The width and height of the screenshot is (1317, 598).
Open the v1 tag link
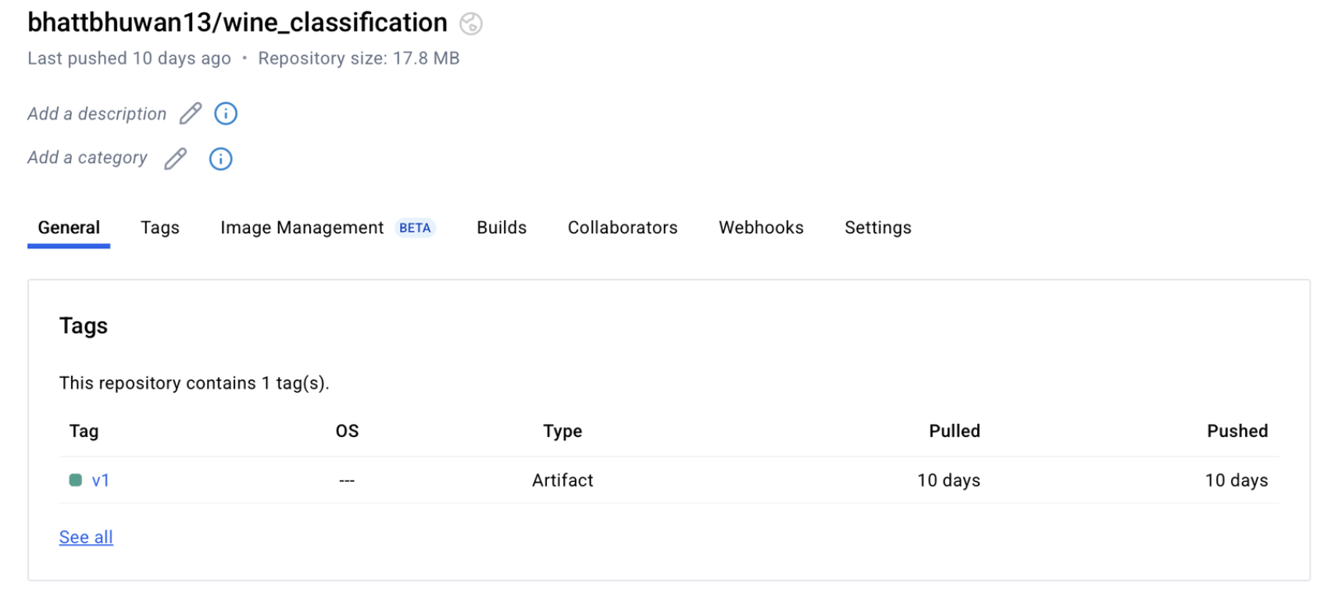point(101,481)
